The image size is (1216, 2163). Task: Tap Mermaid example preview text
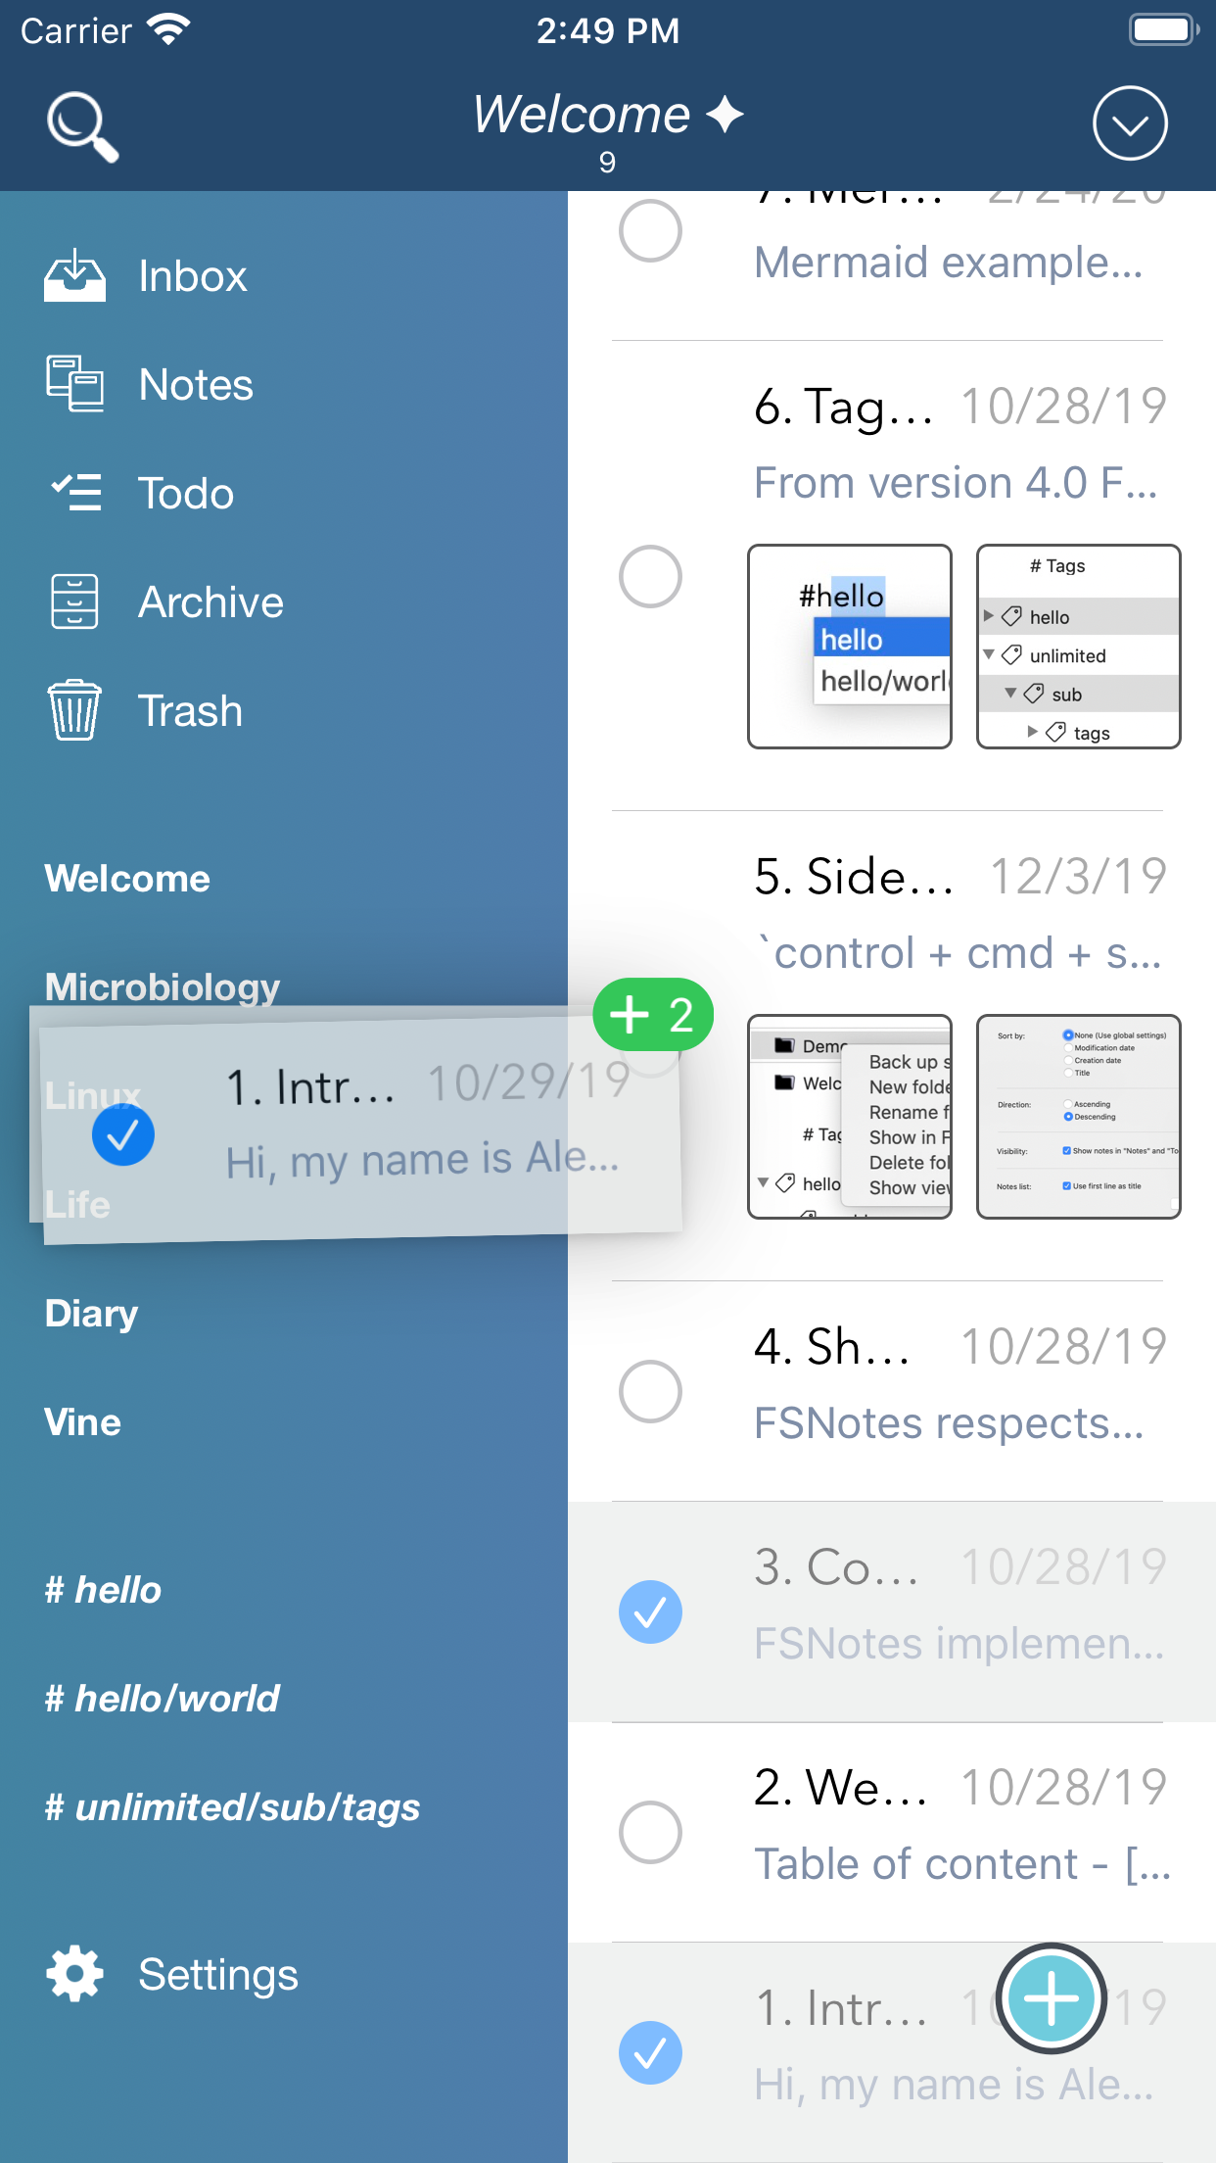coord(949,263)
